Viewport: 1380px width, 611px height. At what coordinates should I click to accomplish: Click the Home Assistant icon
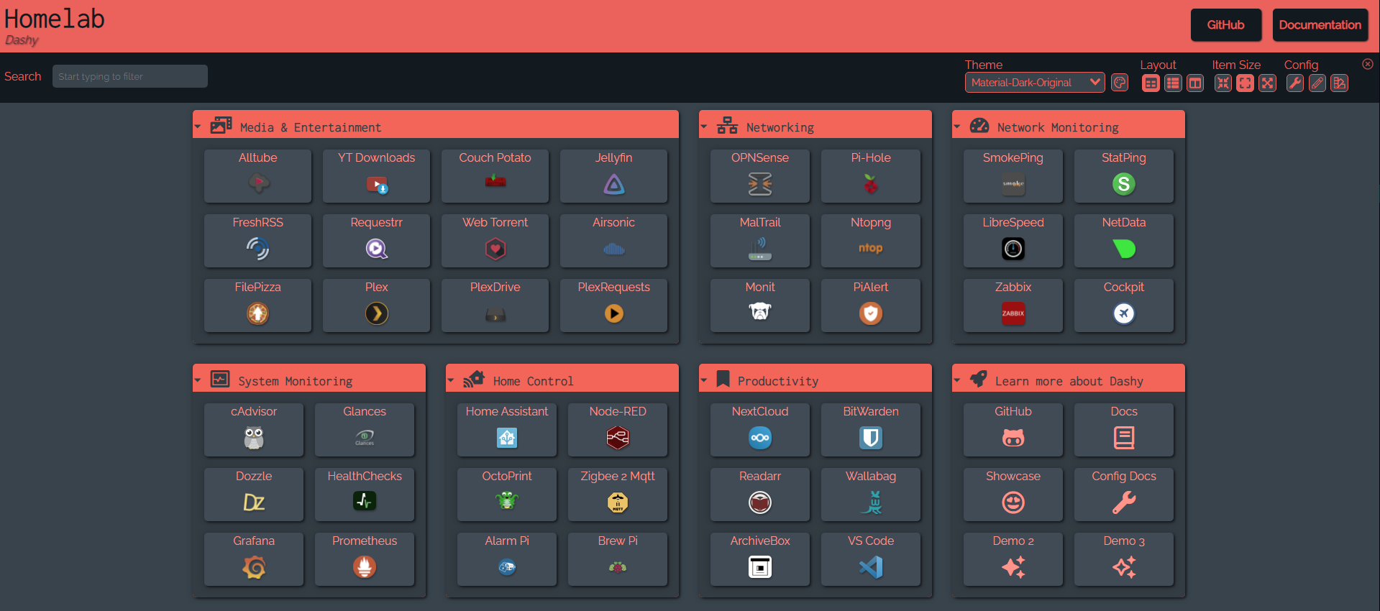[x=507, y=438]
